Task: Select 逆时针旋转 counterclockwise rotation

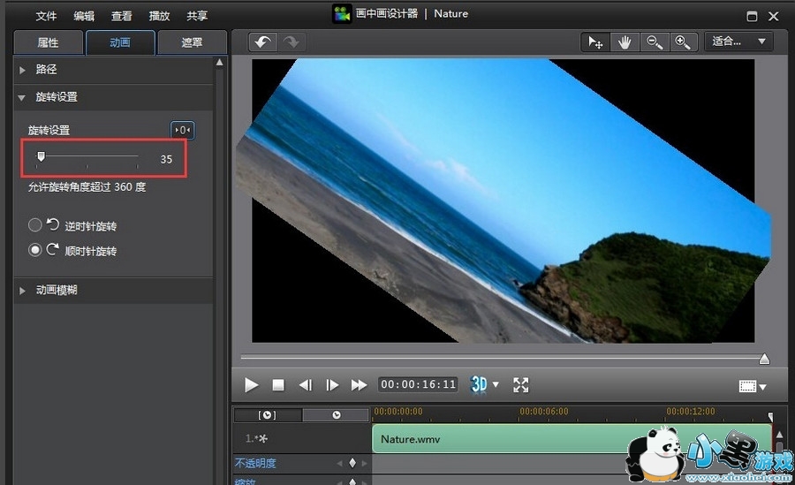Action: (35, 225)
